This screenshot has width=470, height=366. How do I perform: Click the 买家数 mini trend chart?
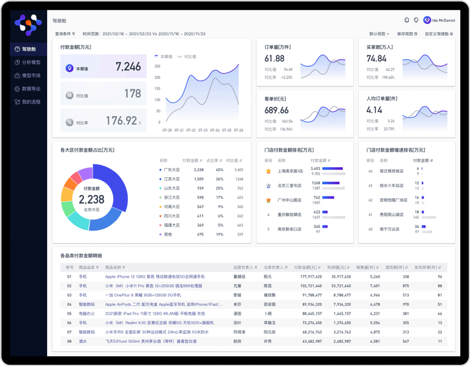tap(425, 66)
